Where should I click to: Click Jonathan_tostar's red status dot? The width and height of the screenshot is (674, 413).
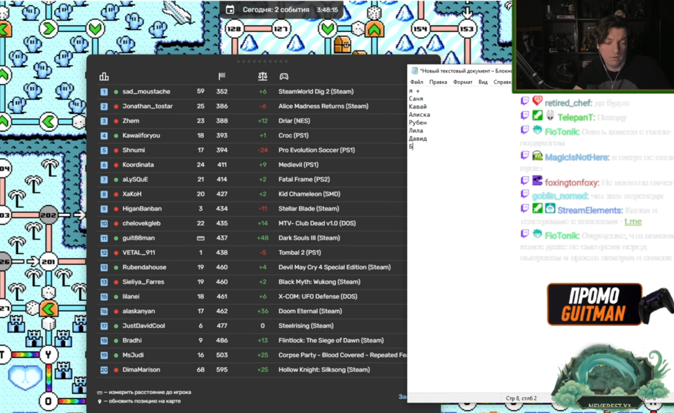pos(116,106)
